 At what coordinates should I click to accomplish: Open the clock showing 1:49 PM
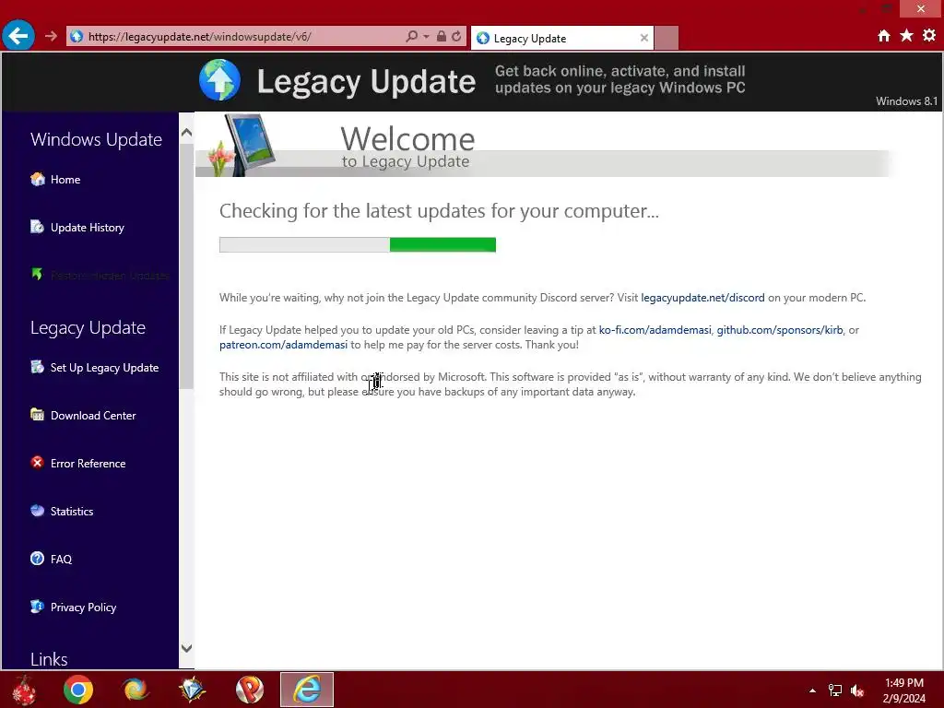(x=903, y=690)
